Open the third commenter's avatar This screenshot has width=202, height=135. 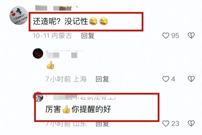tap(38, 97)
